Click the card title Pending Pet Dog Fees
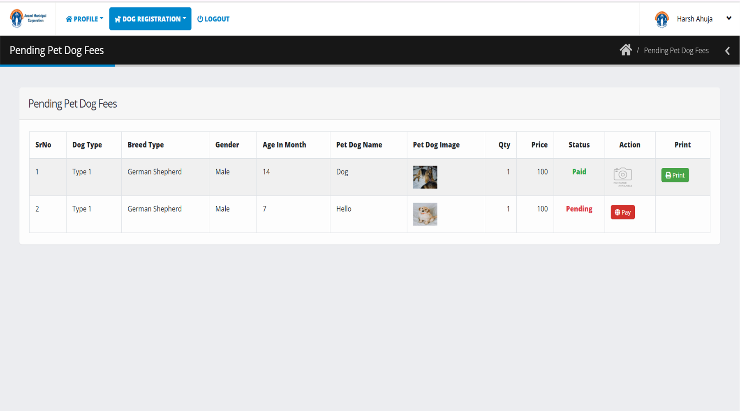Viewport: 740px width, 411px height. [x=73, y=104]
